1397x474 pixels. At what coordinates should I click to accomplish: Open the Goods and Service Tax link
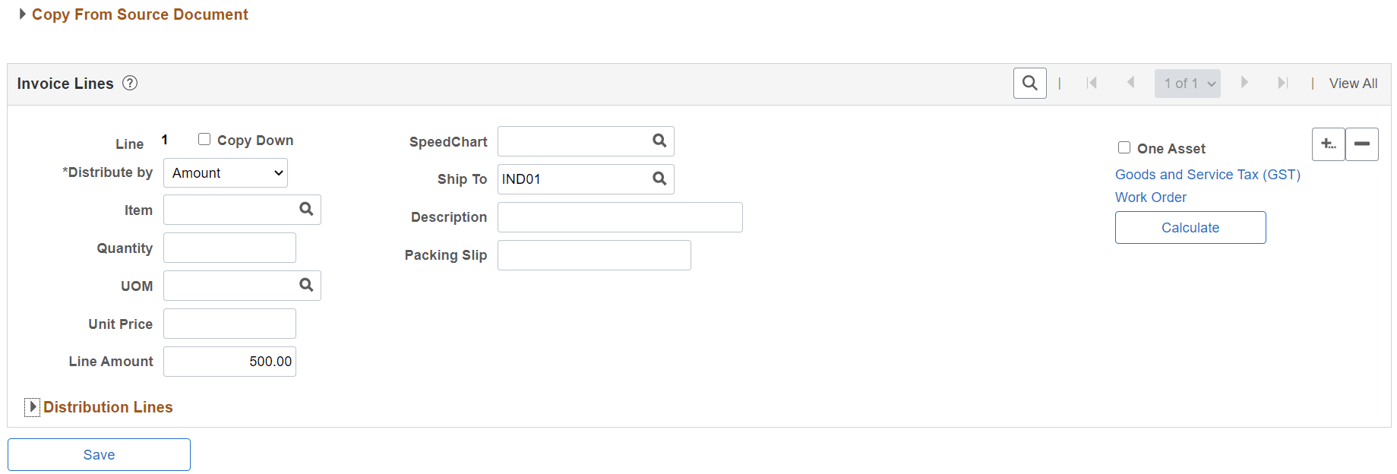1207,174
